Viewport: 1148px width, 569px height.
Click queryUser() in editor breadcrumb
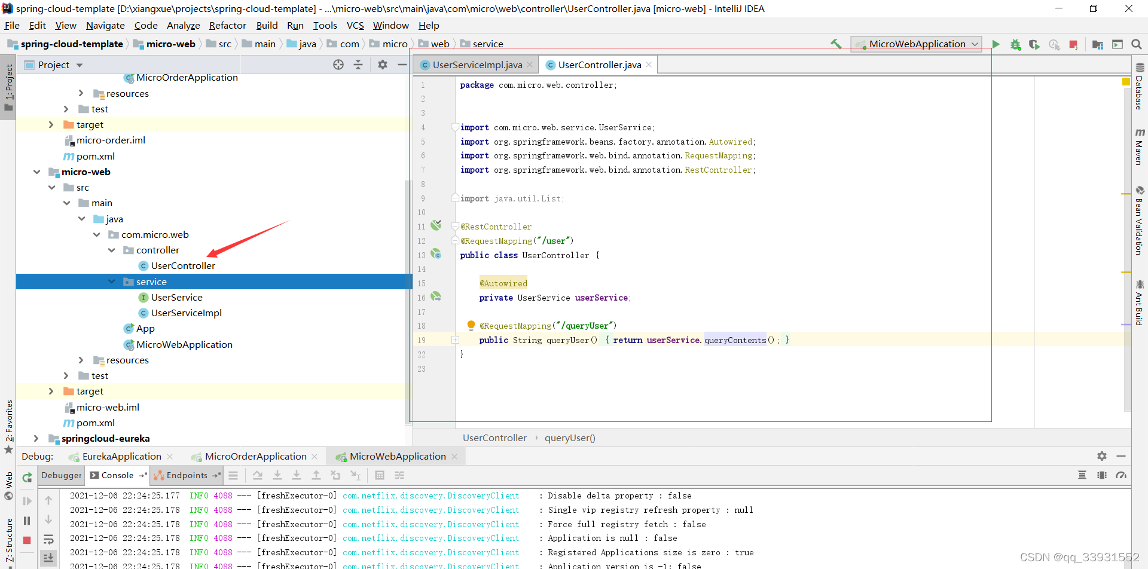point(569,438)
